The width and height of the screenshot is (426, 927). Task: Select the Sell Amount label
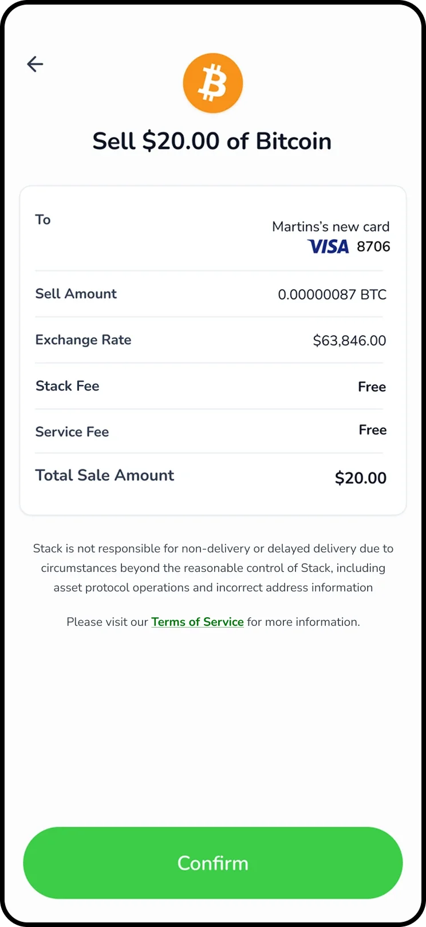click(76, 294)
